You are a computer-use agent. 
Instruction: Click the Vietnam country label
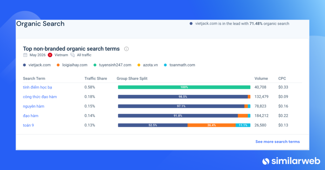click(61, 55)
